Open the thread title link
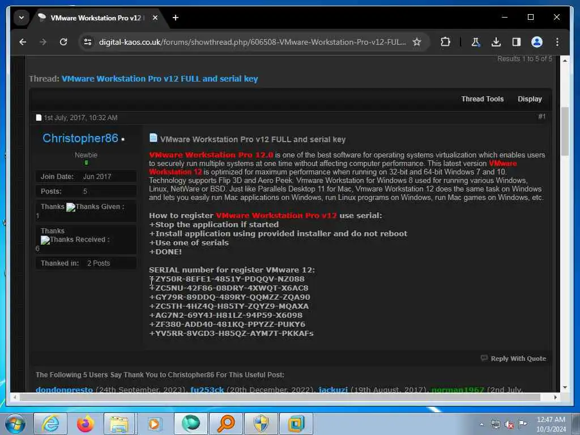 (159, 79)
